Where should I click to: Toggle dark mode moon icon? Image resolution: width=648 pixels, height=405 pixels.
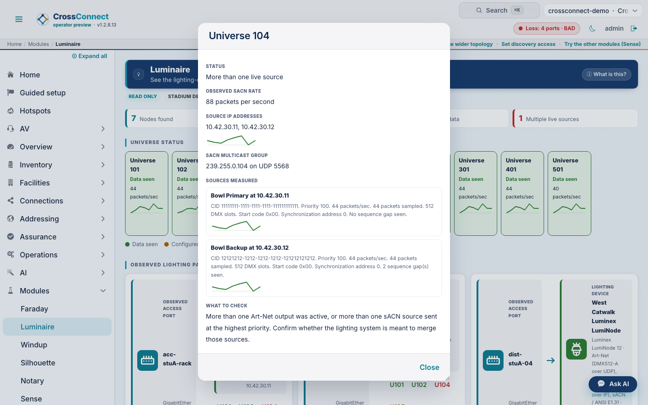[592, 28]
